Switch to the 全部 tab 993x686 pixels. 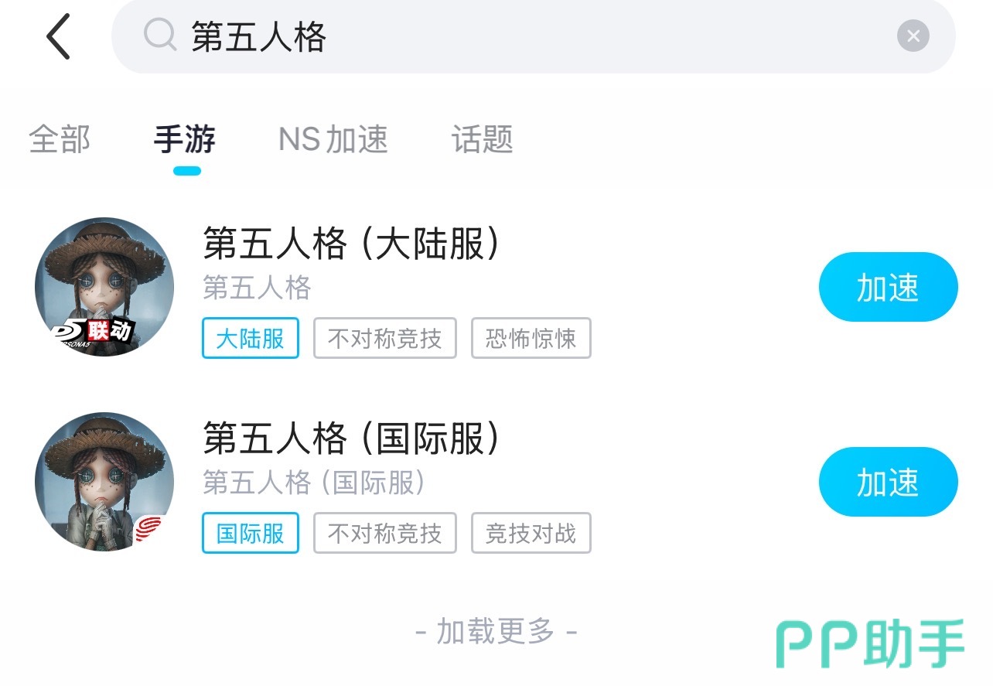click(60, 140)
